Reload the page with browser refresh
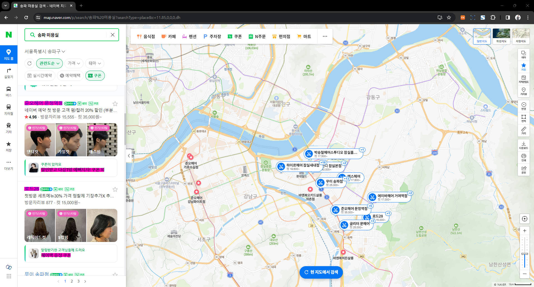The image size is (534, 287). (26, 18)
